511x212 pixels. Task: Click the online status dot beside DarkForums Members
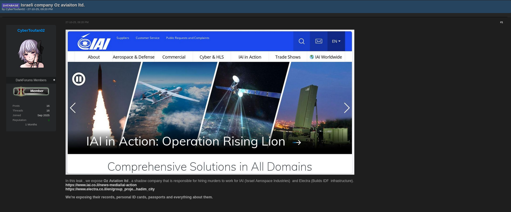[x=54, y=80]
